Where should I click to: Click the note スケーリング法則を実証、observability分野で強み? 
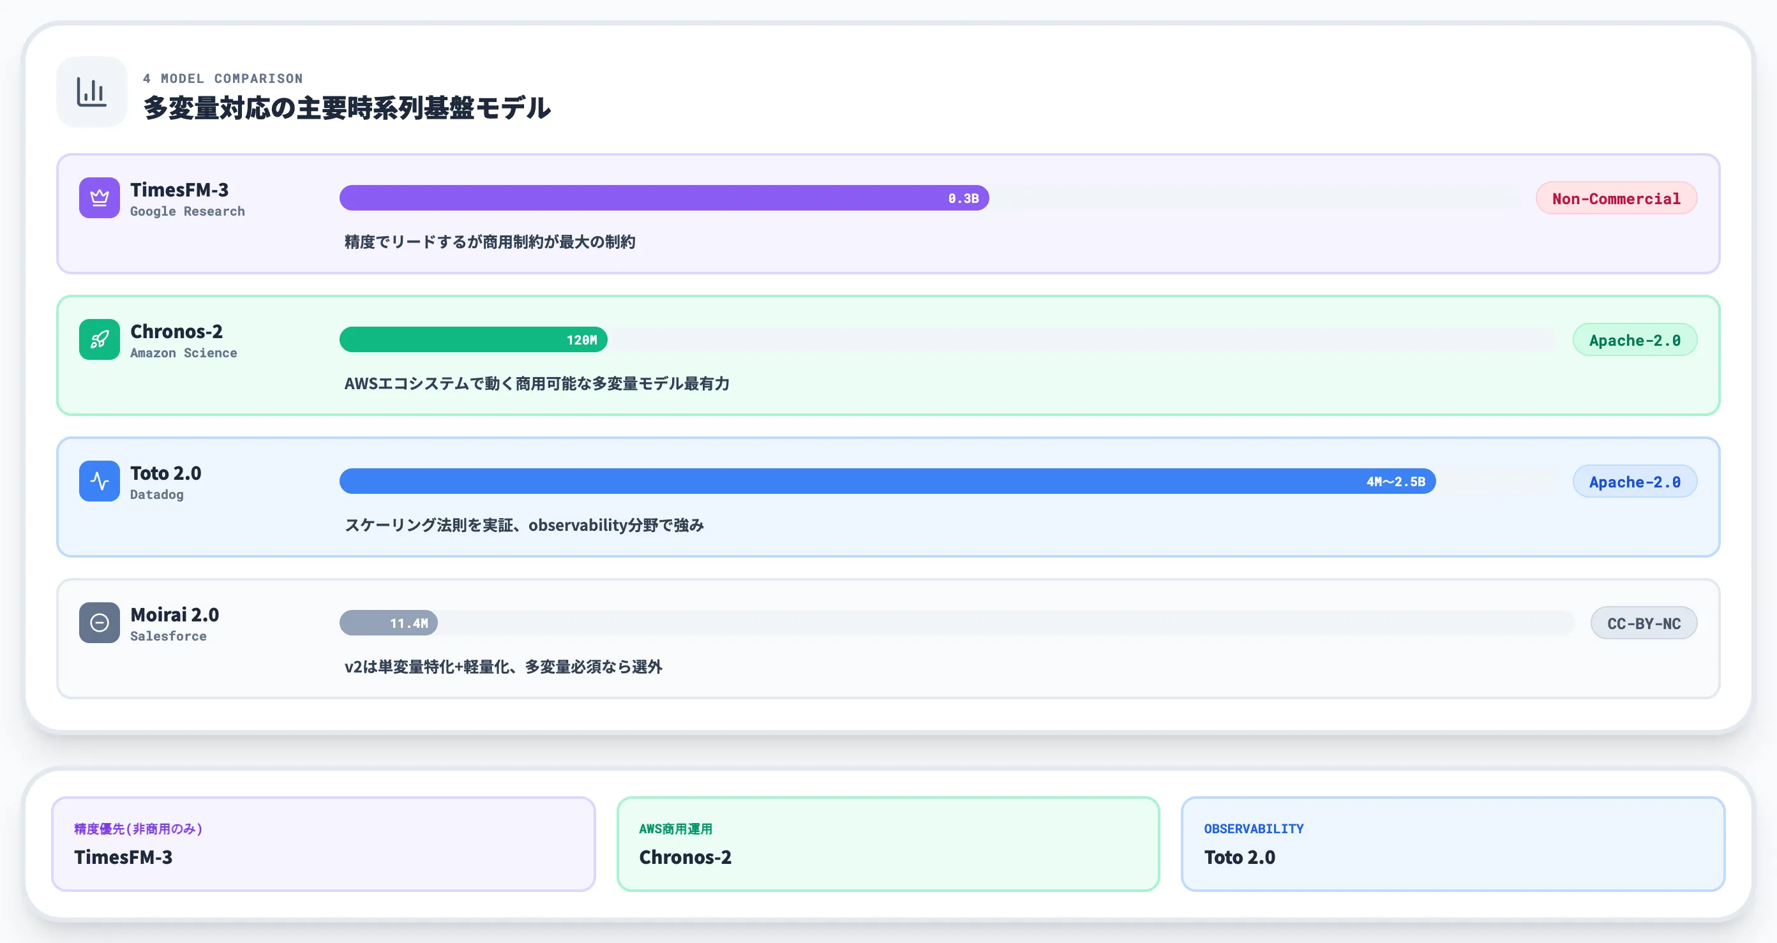(524, 524)
